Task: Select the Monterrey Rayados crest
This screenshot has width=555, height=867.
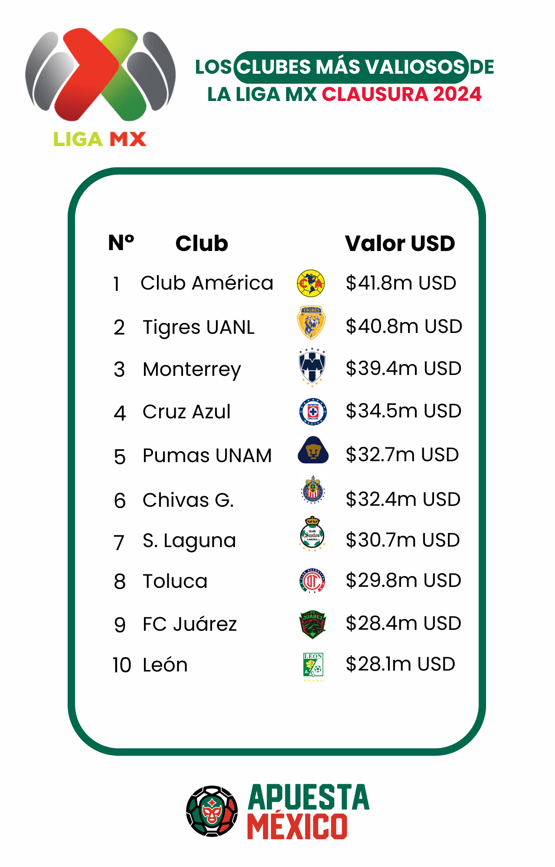Action: 312,367
